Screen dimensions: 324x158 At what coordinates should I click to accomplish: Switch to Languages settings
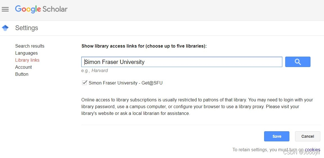click(x=26, y=53)
